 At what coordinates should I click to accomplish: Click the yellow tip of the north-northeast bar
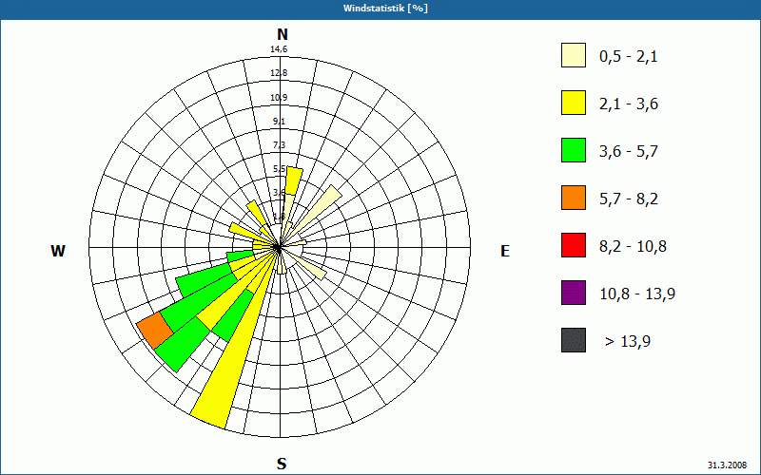click(x=293, y=180)
